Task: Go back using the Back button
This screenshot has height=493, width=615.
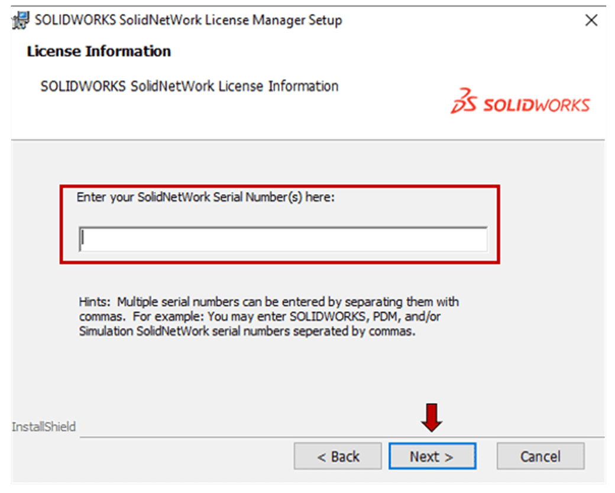Action: click(x=338, y=456)
